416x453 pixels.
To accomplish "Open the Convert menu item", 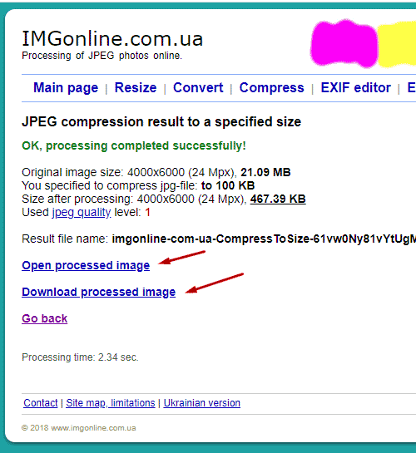I will click(198, 87).
